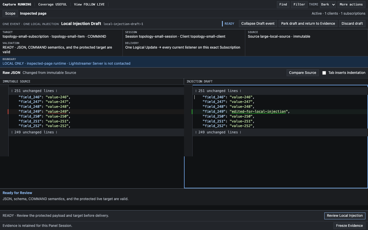The width and height of the screenshot is (368, 230).
Task: Click Capture RUNNING status
Action: coord(16,5)
